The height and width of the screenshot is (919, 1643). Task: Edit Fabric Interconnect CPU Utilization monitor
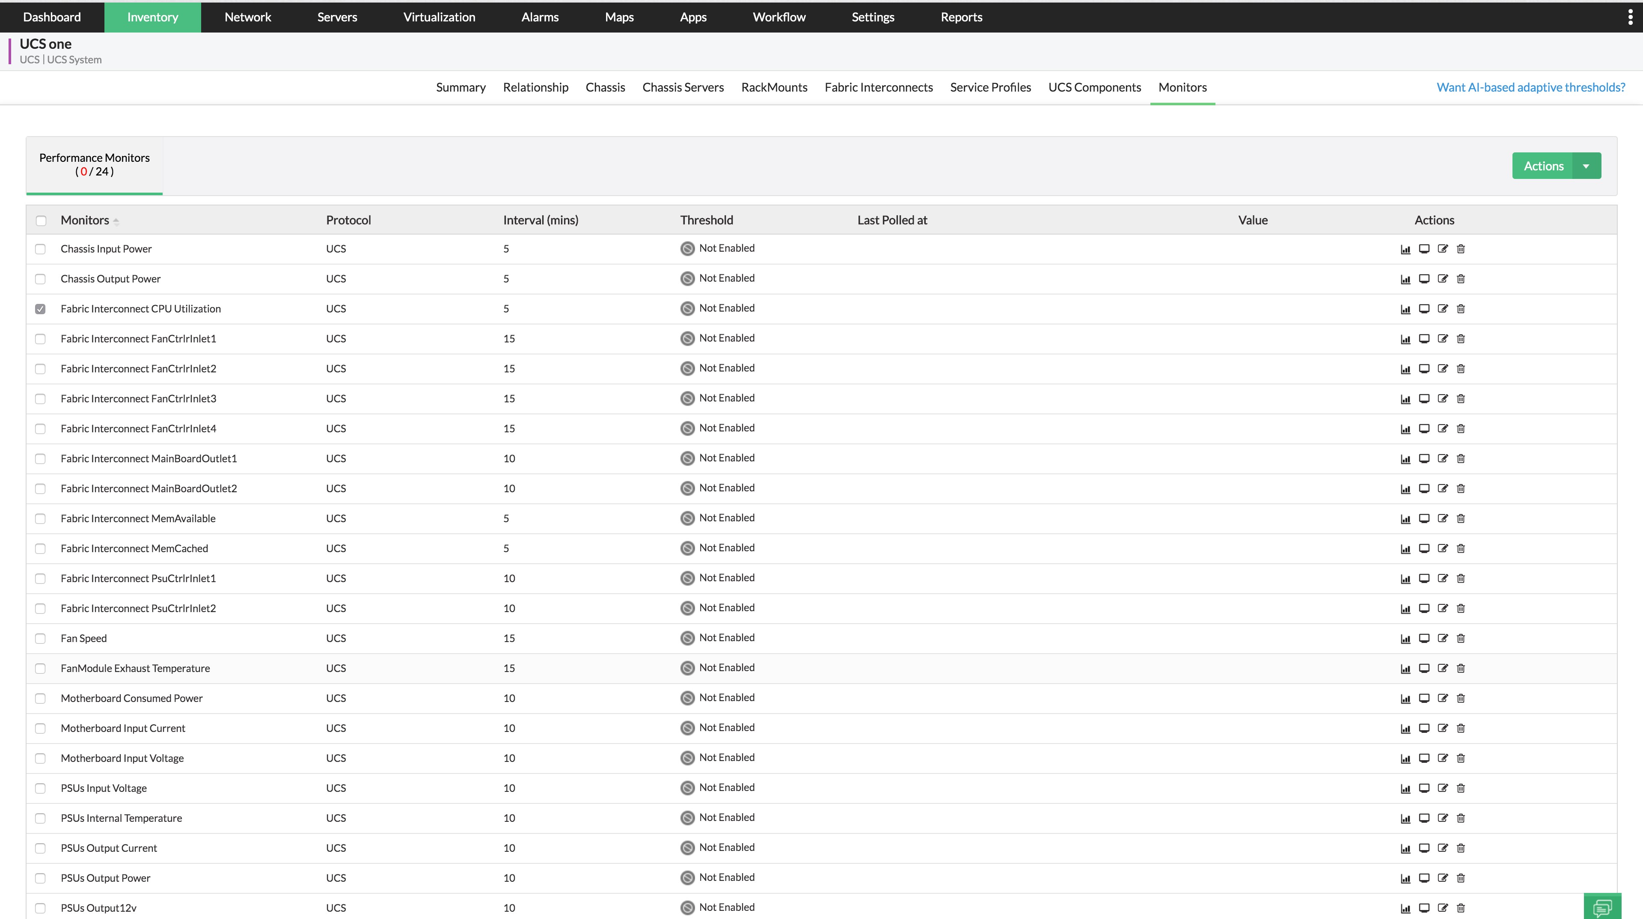1443,309
